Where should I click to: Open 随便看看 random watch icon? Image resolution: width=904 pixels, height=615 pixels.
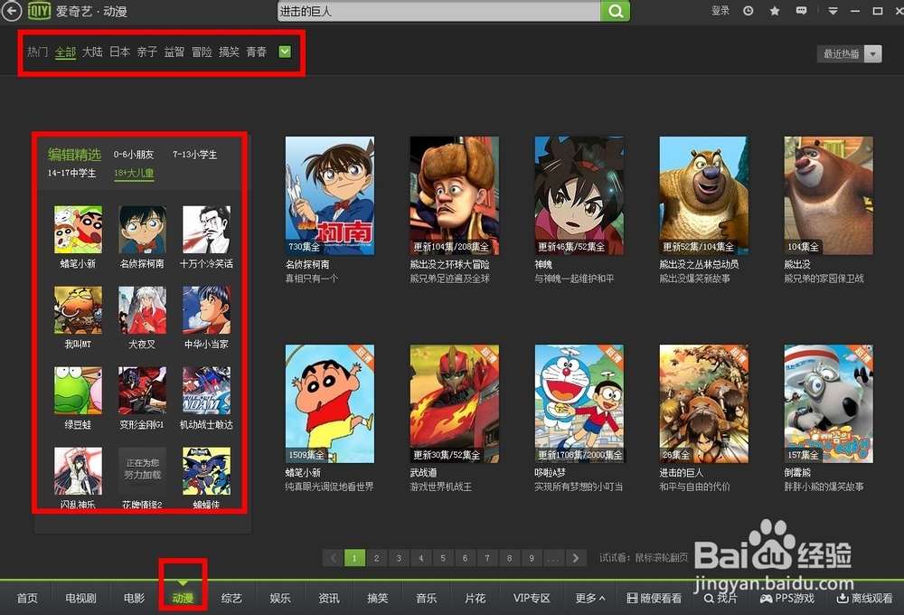654,598
